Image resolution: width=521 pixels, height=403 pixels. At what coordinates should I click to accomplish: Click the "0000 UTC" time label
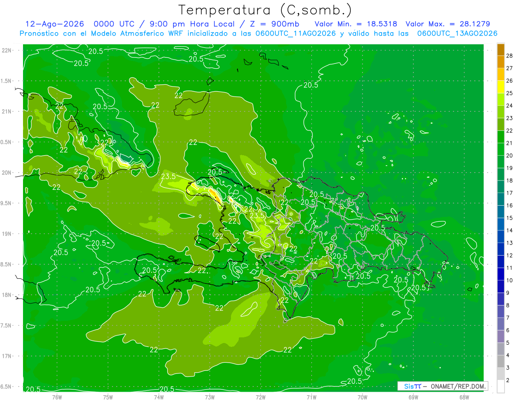(x=114, y=24)
